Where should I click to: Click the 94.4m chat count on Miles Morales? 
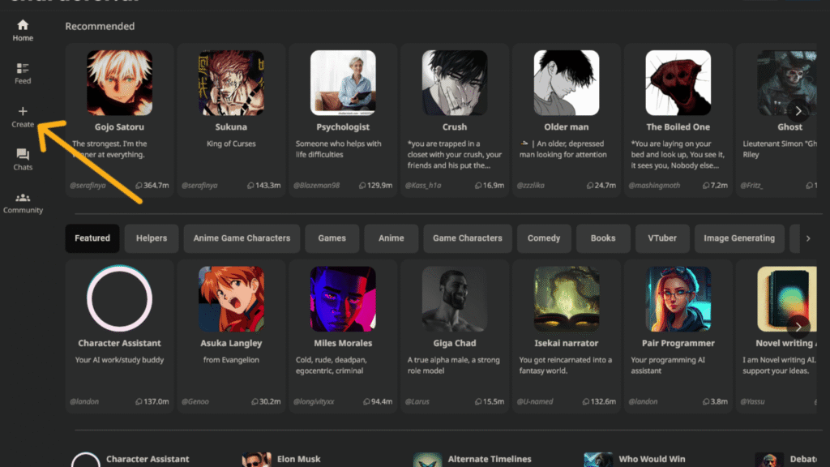(x=378, y=401)
